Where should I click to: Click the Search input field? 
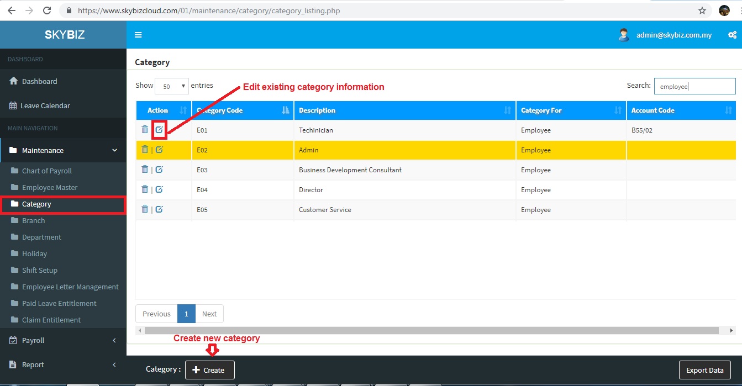point(694,86)
